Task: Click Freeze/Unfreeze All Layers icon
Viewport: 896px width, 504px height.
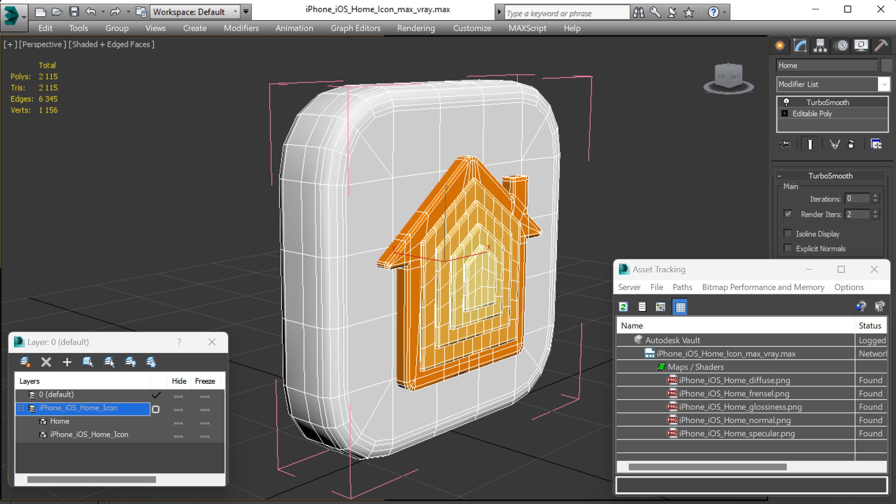Action: tap(151, 362)
